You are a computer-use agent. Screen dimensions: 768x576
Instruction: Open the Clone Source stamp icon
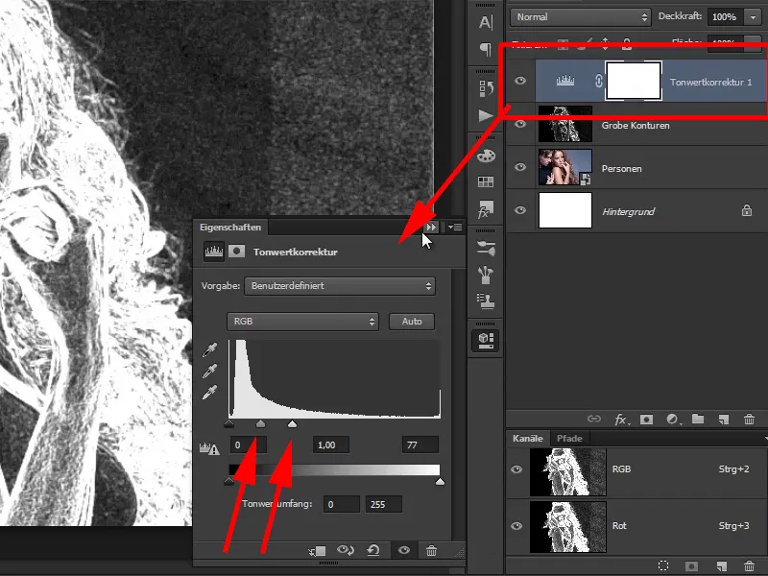tap(486, 300)
